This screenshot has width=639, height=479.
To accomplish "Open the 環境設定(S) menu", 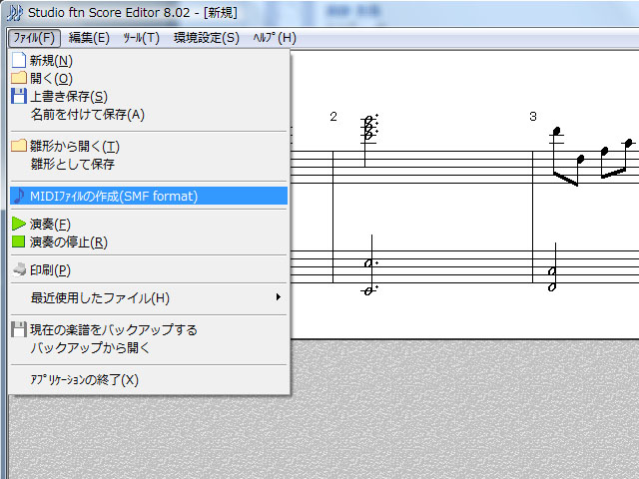I will [207, 38].
